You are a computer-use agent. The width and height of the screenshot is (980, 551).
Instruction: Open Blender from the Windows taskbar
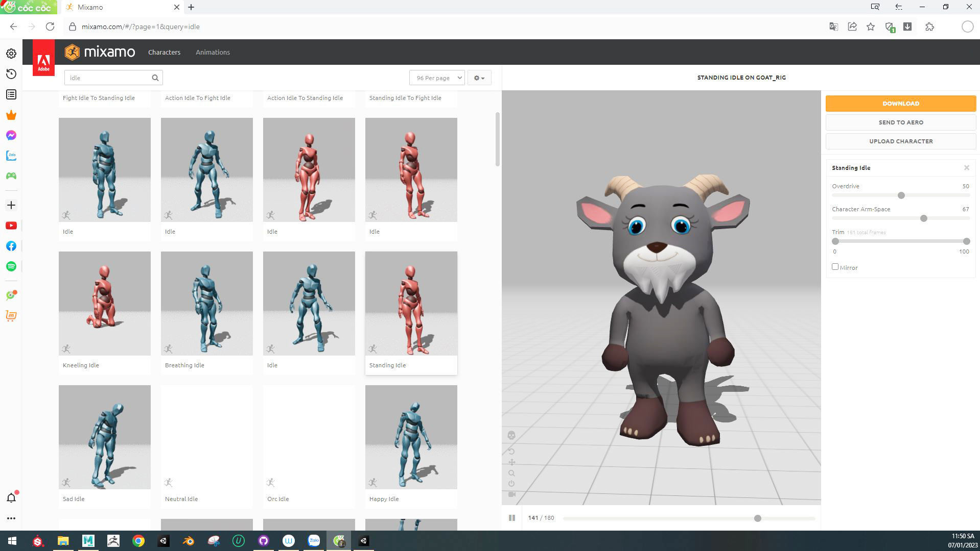pyautogui.click(x=188, y=541)
